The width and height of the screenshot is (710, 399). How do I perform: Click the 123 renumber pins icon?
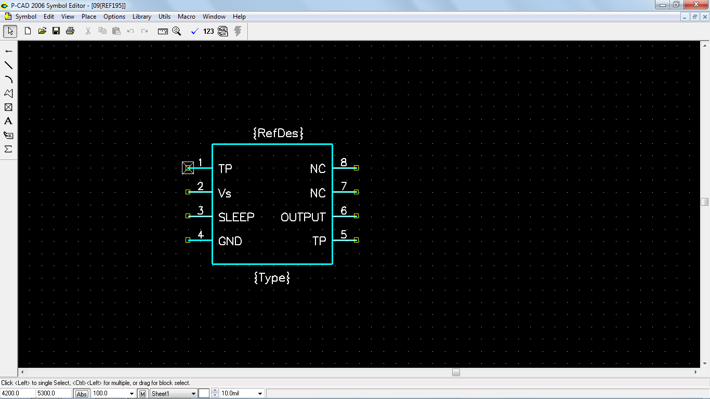208,31
